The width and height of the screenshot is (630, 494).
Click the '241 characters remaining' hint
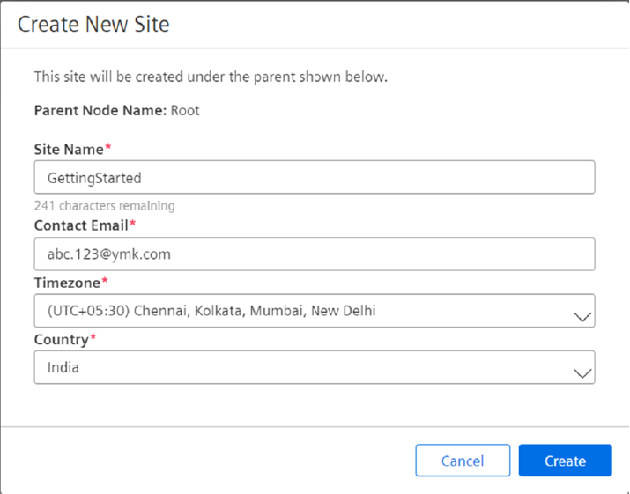click(105, 206)
